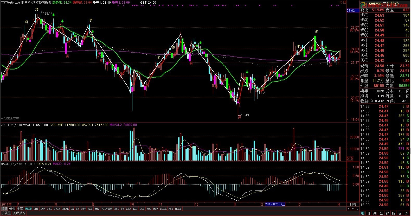
Task: Open the MCST indicator
Action: [x=178, y=209]
